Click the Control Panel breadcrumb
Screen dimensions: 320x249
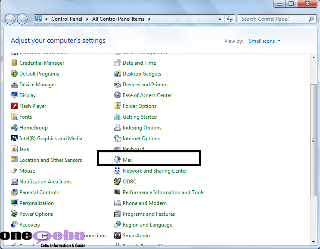tap(67, 19)
